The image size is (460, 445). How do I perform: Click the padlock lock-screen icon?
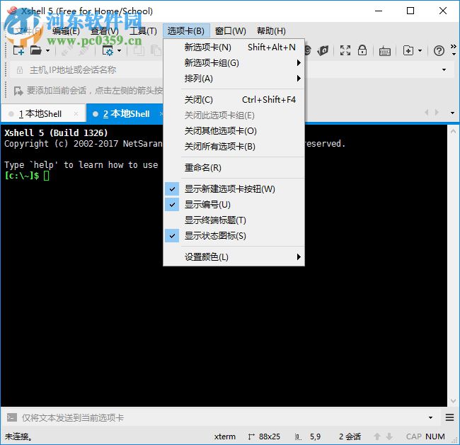coord(362,50)
